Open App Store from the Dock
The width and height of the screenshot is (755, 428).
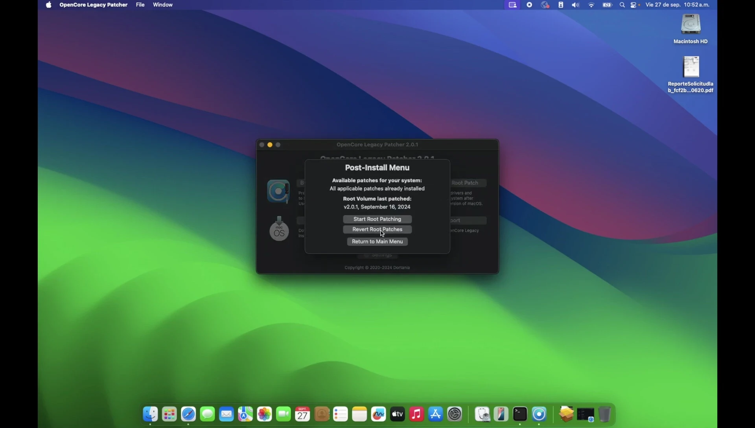pyautogui.click(x=436, y=414)
